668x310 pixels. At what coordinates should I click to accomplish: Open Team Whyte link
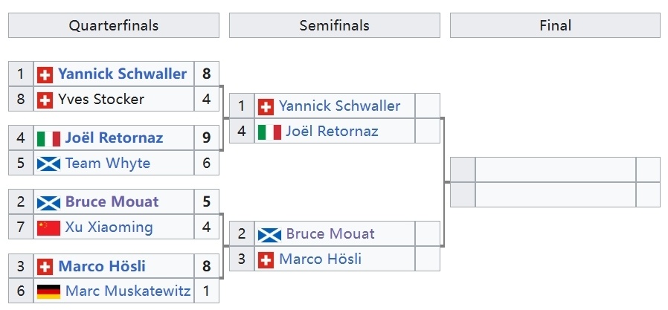107,164
